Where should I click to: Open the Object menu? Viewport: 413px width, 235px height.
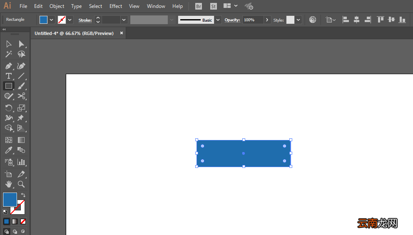point(57,6)
